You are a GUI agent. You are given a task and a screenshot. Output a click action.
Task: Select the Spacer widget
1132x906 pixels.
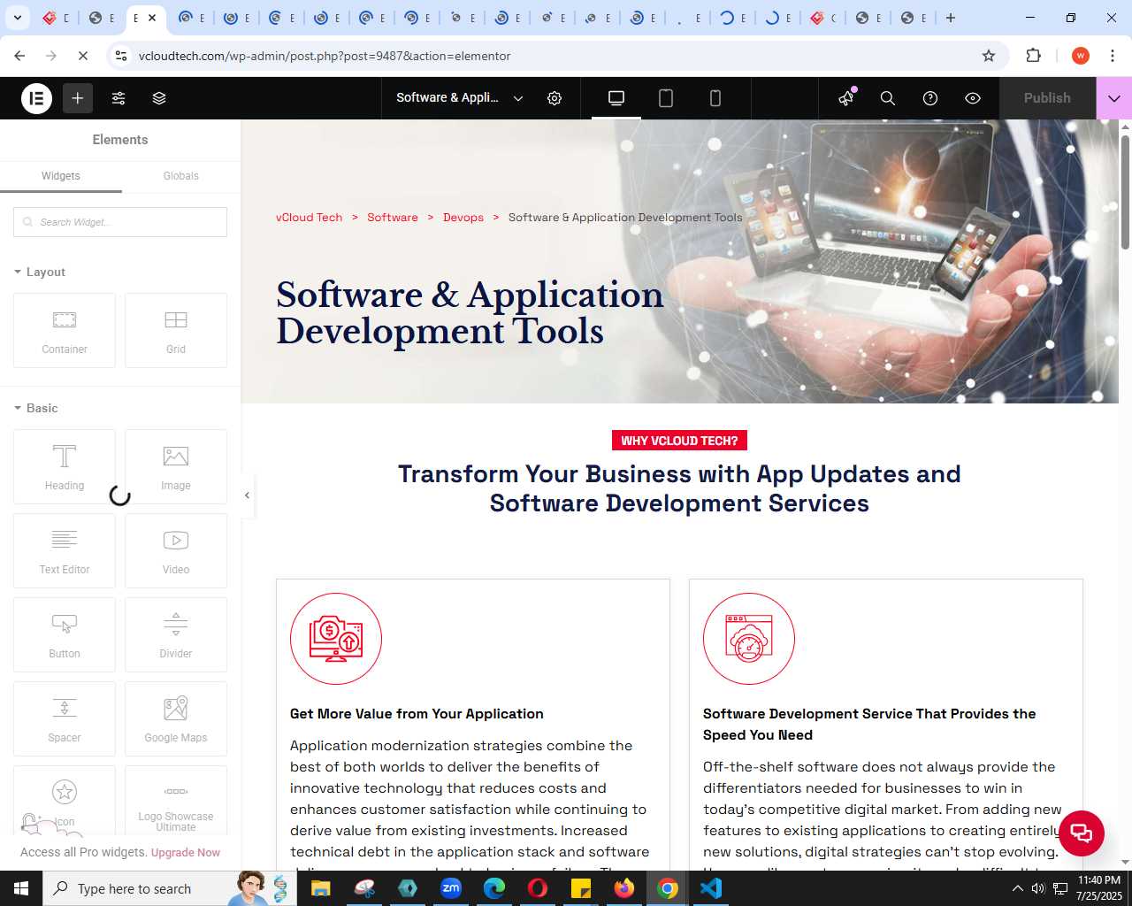click(65, 718)
